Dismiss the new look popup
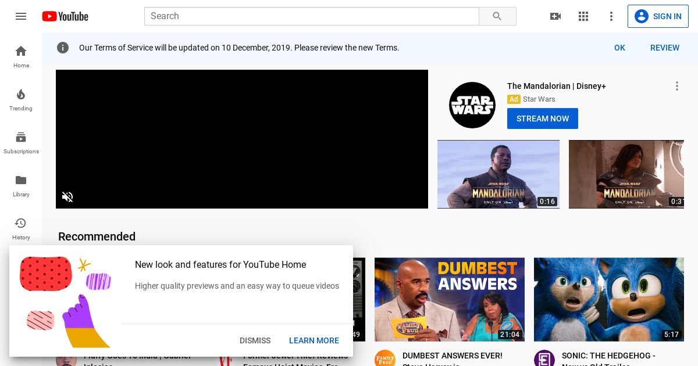 pos(255,340)
